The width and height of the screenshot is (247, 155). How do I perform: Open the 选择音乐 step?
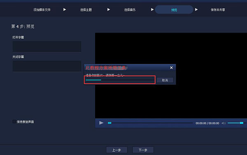[130, 10]
